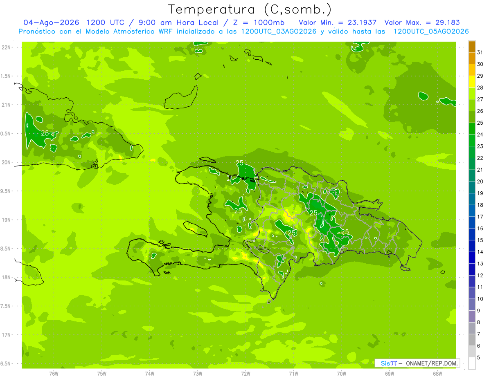
Task: Click the Valor Min. = 23.1937 text
Action: tap(338, 22)
